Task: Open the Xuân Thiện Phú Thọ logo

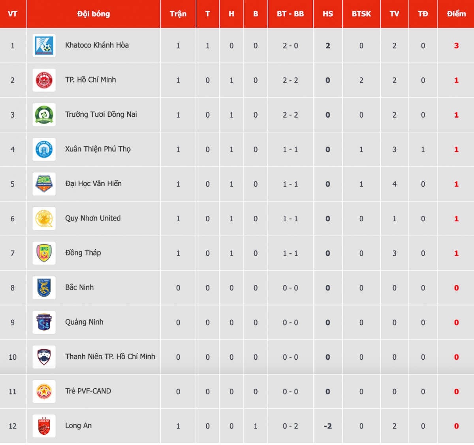Action: (x=44, y=150)
